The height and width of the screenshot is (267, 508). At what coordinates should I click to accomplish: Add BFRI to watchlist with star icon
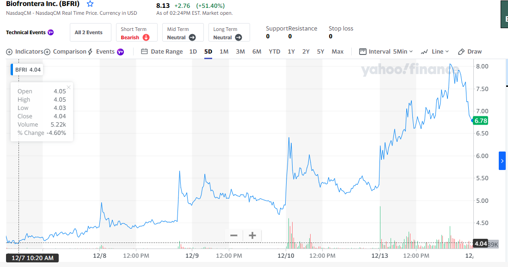coord(90,4)
